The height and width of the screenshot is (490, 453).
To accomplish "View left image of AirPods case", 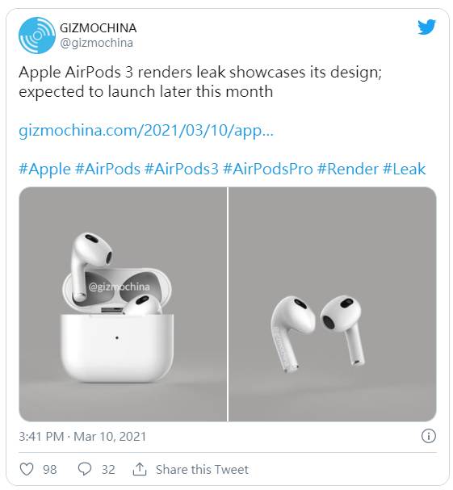I will (123, 304).
